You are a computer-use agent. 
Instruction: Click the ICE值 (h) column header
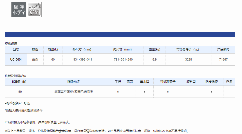pyautogui.click(x=20, y=82)
